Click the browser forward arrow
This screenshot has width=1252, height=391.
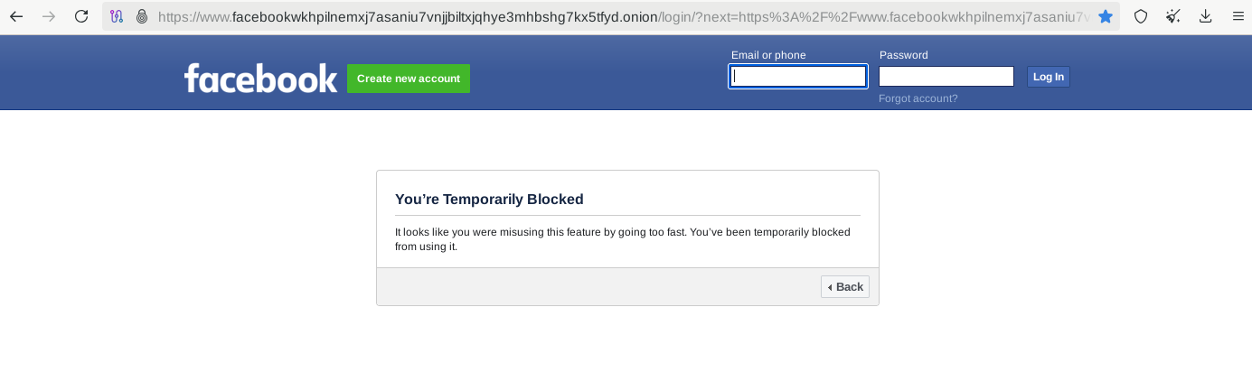click(x=49, y=16)
